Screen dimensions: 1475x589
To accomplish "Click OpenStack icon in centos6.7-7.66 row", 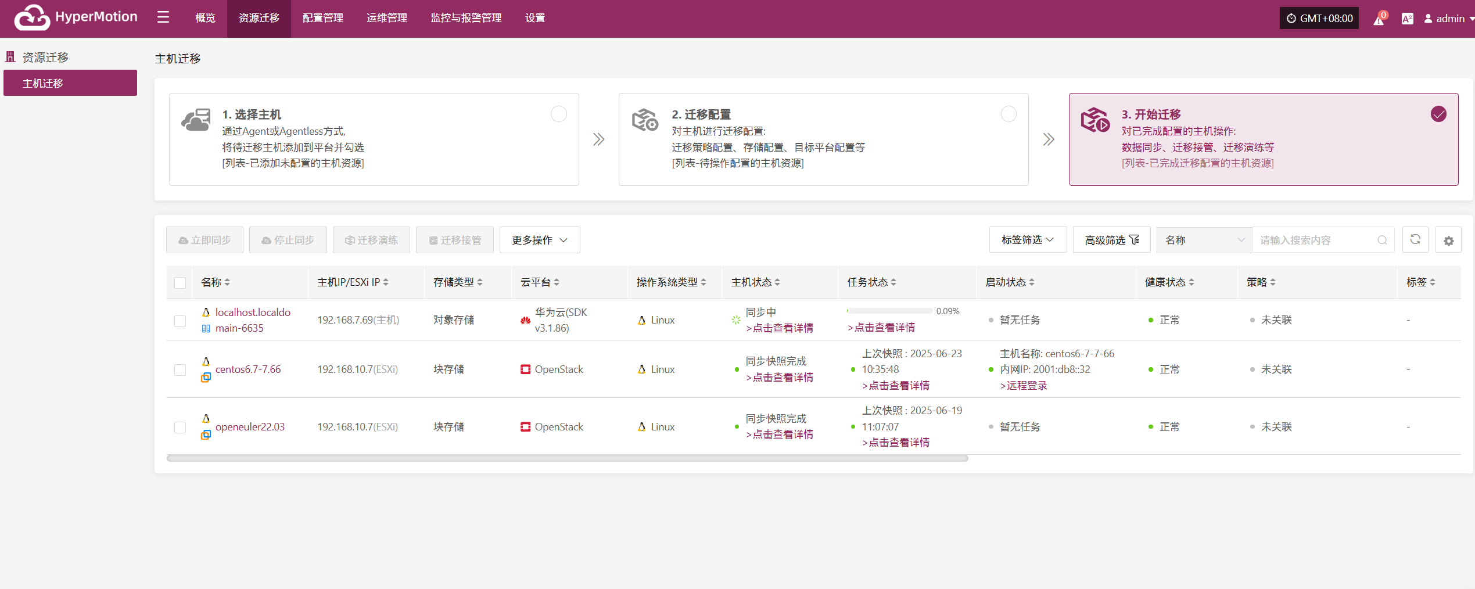I will point(525,369).
